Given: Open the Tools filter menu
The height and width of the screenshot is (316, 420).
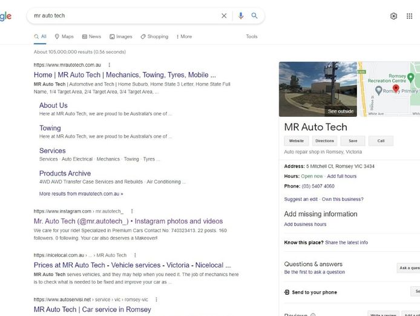Looking at the screenshot, I should [x=252, y=36].
